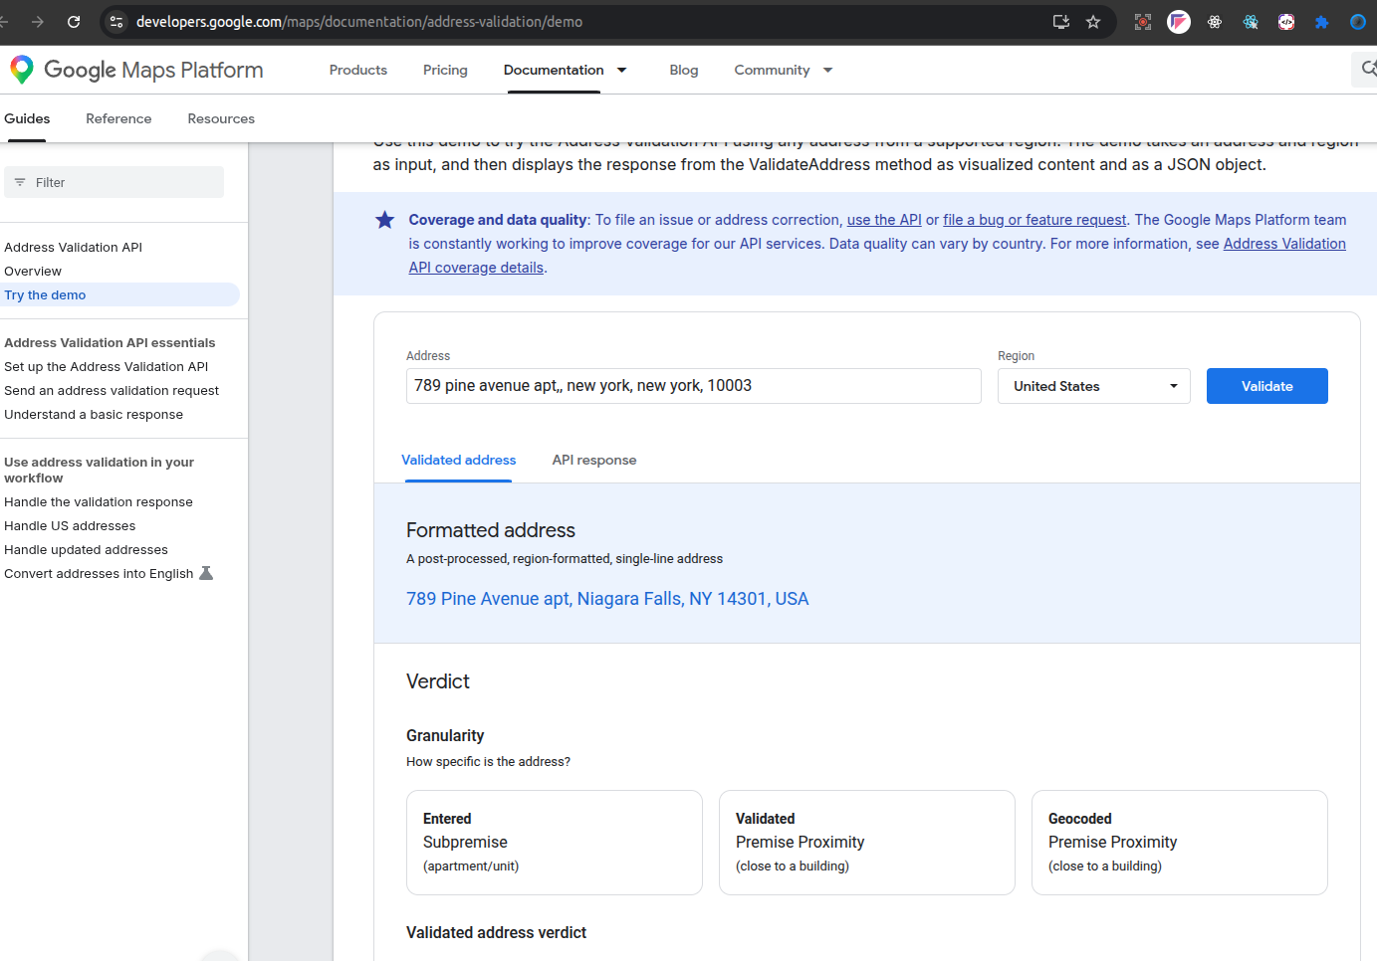Click the Entered Subpremise granularity card
This screenshot has height=961, width=1377.
[x=555, y=843]
